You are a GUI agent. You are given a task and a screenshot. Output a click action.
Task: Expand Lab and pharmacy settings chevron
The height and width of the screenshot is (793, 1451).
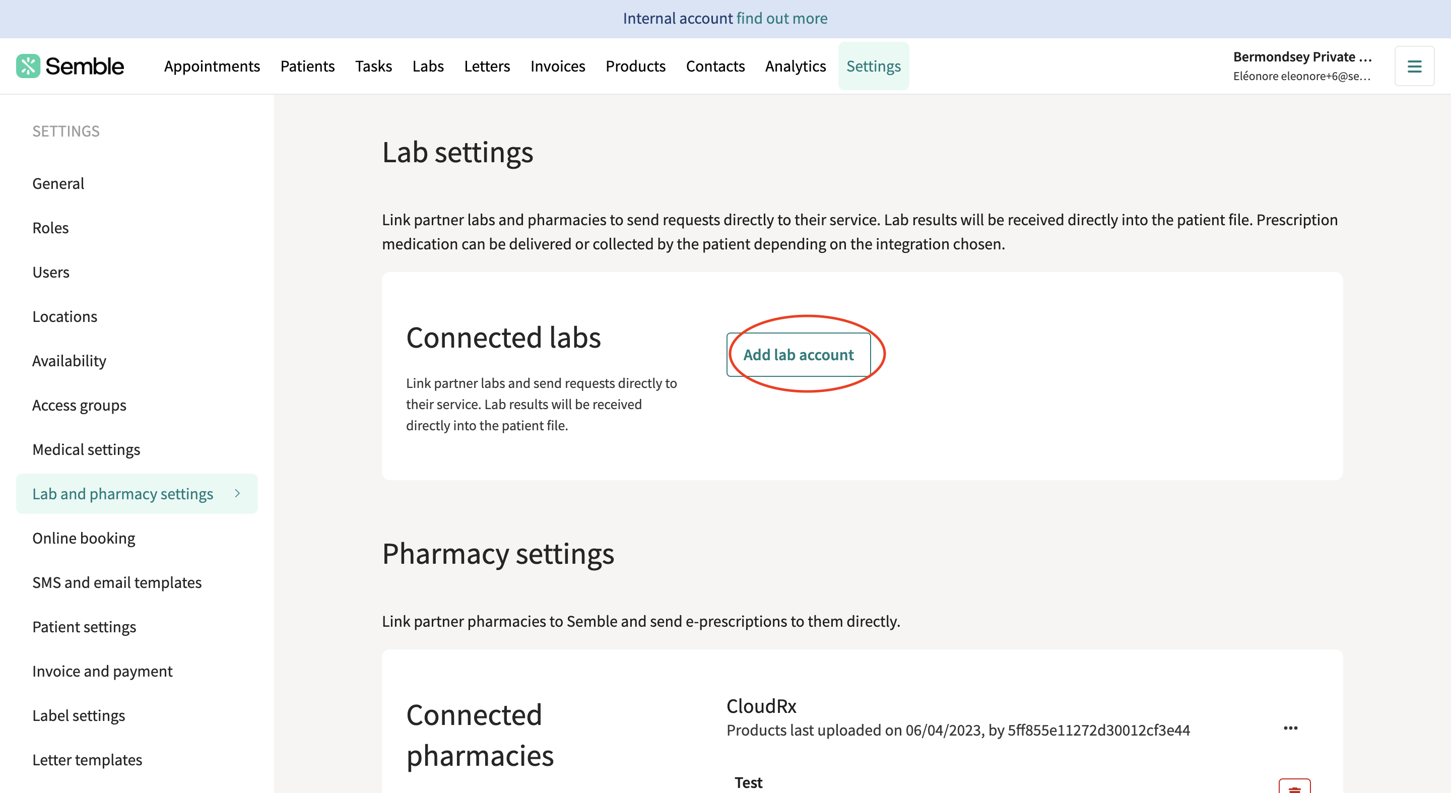coord(237,493)
